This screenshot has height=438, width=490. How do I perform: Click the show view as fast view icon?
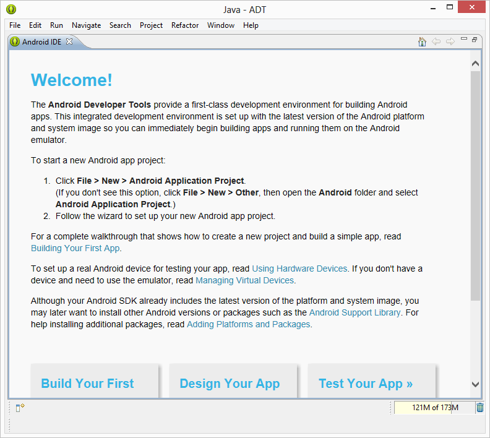pos(20,408)
